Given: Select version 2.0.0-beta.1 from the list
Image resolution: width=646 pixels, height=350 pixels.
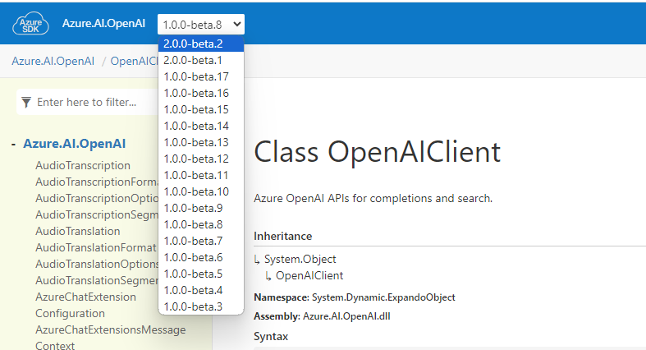Looking at the screenshot, I should pyautogui.click(x=201, y=60).
